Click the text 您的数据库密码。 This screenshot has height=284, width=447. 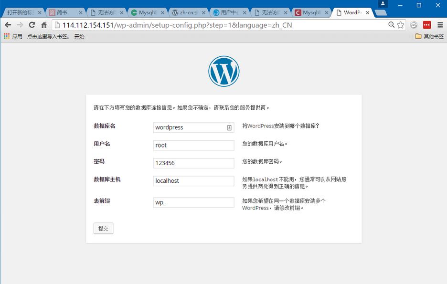262,161
